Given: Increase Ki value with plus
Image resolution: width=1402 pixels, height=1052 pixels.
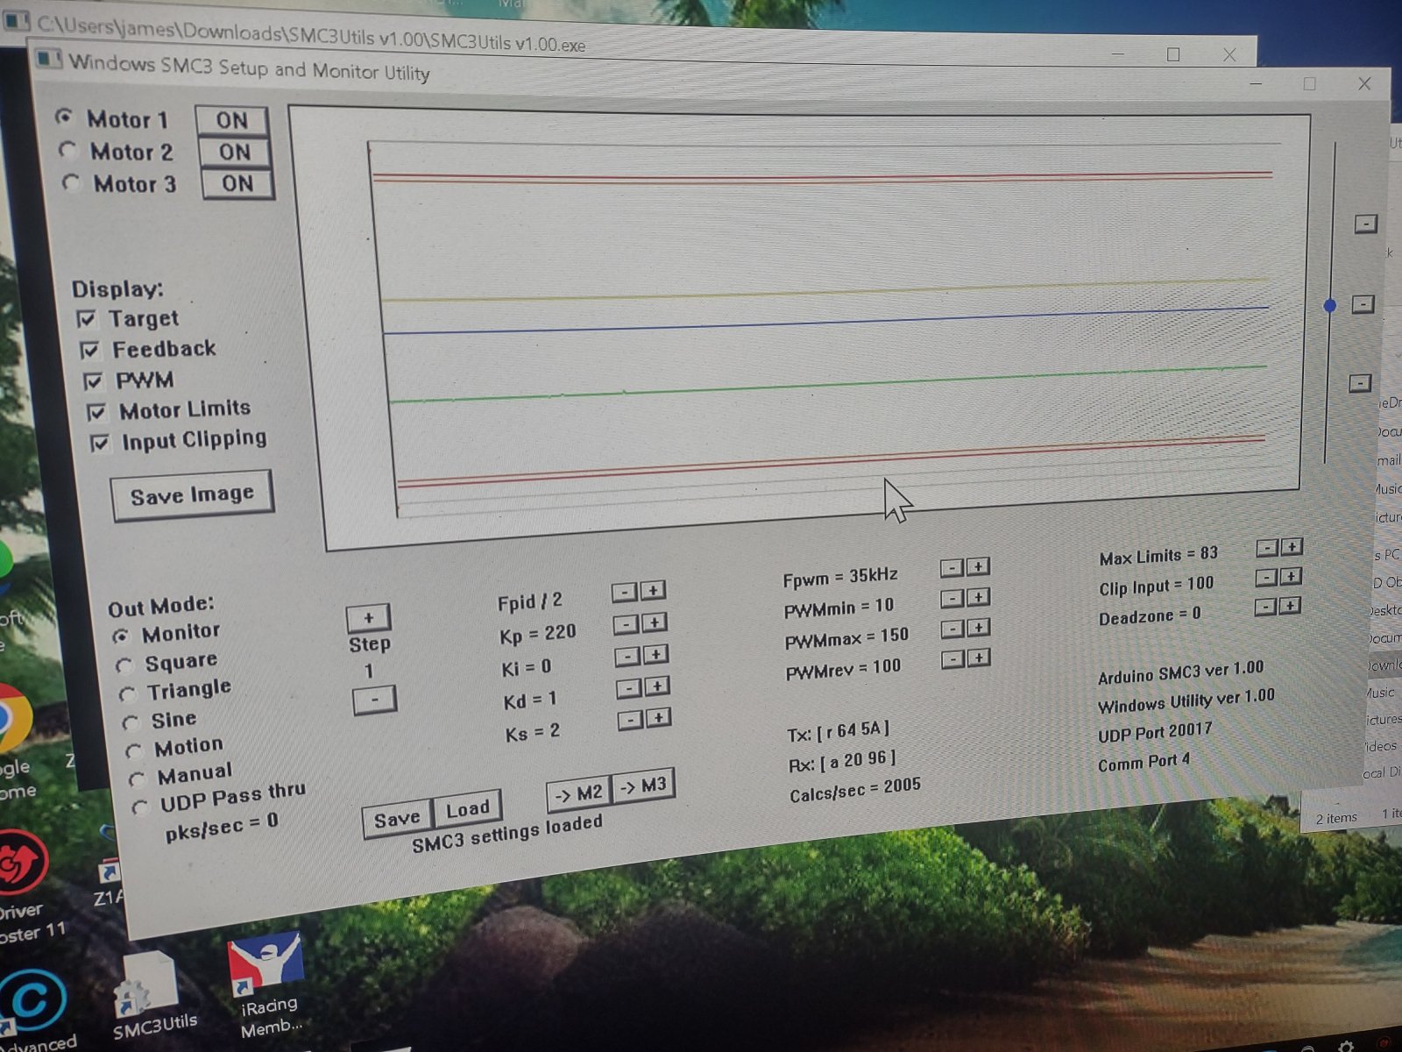Looking at the screenshot, I should coord(656,654).
